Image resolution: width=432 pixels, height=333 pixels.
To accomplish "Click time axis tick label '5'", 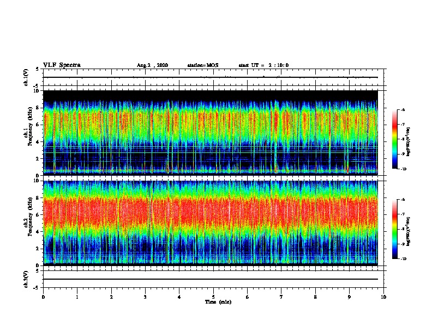I will click(213, 297).
